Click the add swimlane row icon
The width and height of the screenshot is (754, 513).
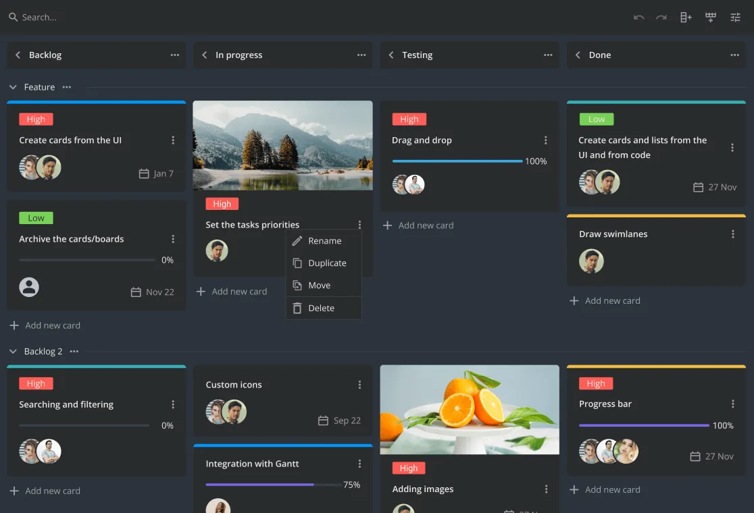711,18
